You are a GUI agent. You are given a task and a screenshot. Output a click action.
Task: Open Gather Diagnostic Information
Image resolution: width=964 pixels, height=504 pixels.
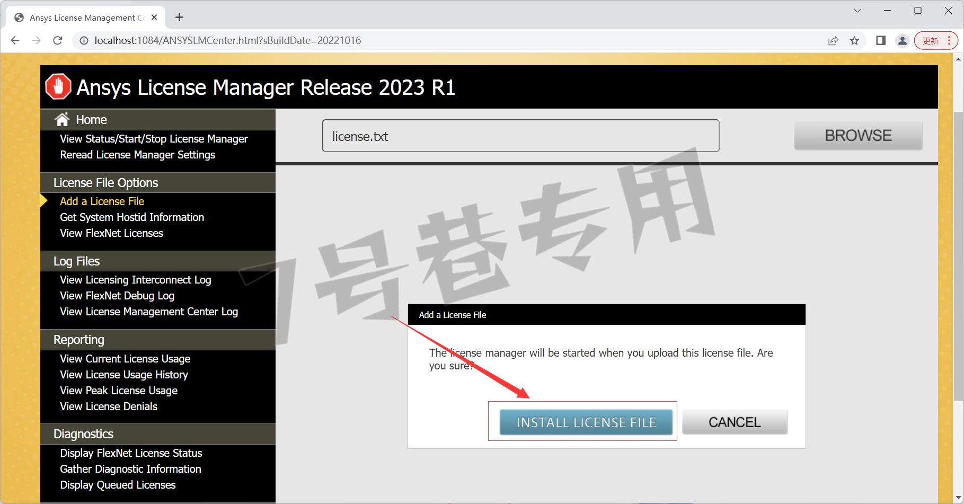pos(130,469)
